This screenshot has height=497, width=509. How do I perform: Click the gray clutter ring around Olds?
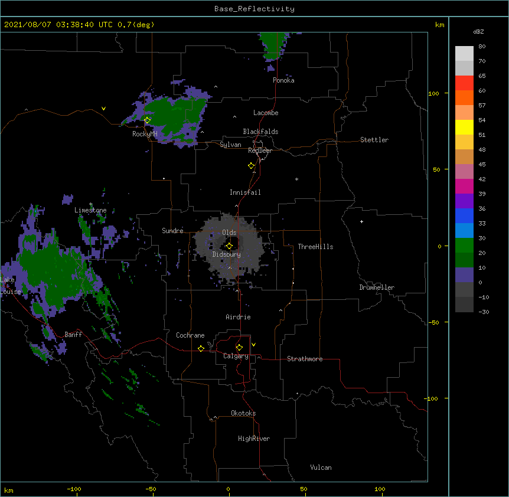[229, 247]
